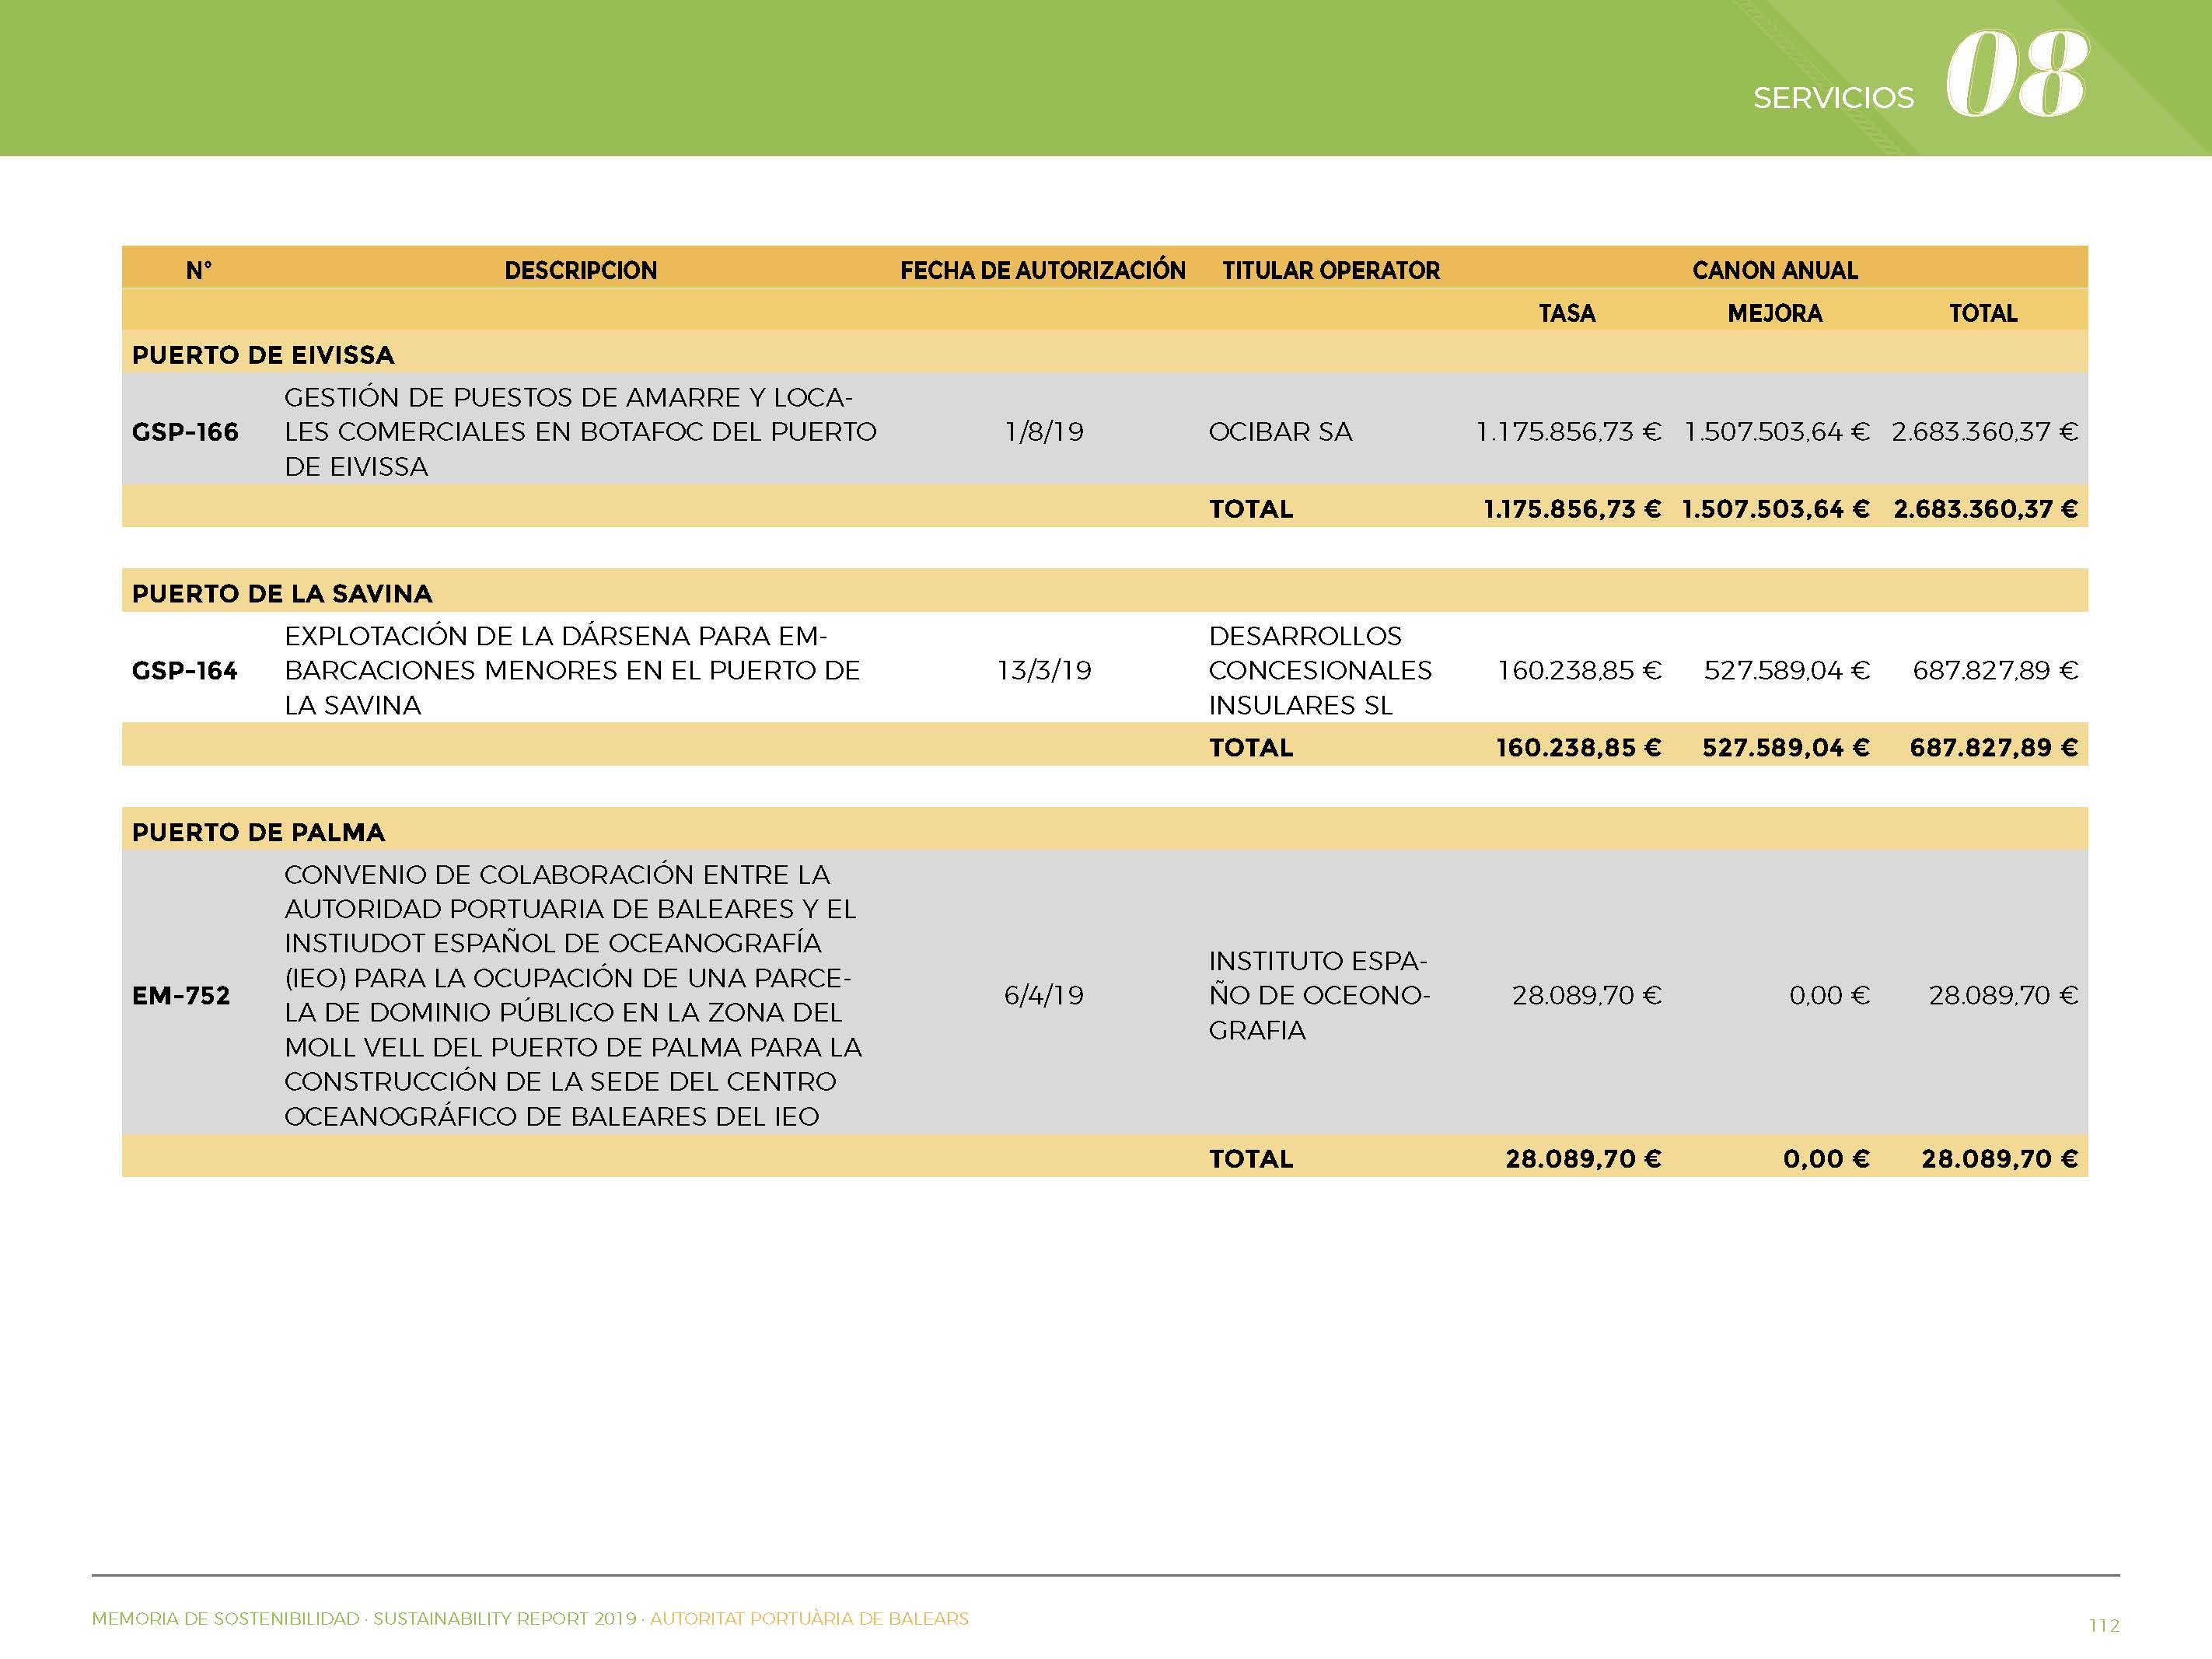Click the GSP-166 mejora 1.507.503,64 €
This screenshot has height=1659, width=2212.
pyautogui.click(x=1777, y=432)
